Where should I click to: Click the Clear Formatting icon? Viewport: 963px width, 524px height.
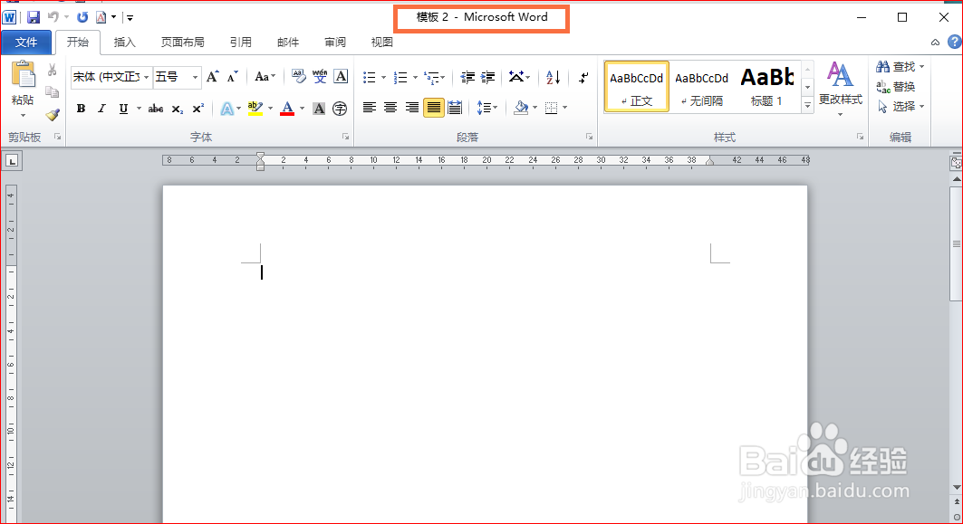[298, 76]
